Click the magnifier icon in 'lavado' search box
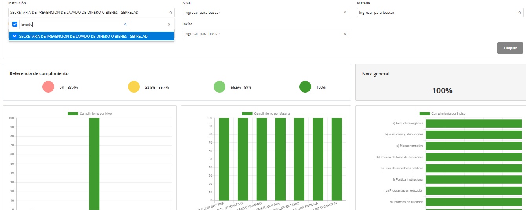 point(125,24)
